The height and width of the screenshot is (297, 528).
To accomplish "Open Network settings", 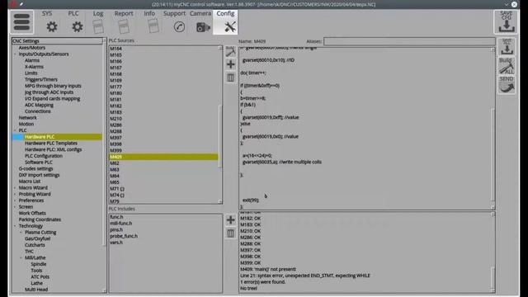I will (27, 117).
